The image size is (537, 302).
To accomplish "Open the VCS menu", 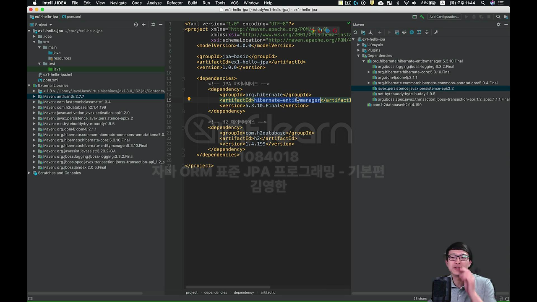I will tap(235, 3).
